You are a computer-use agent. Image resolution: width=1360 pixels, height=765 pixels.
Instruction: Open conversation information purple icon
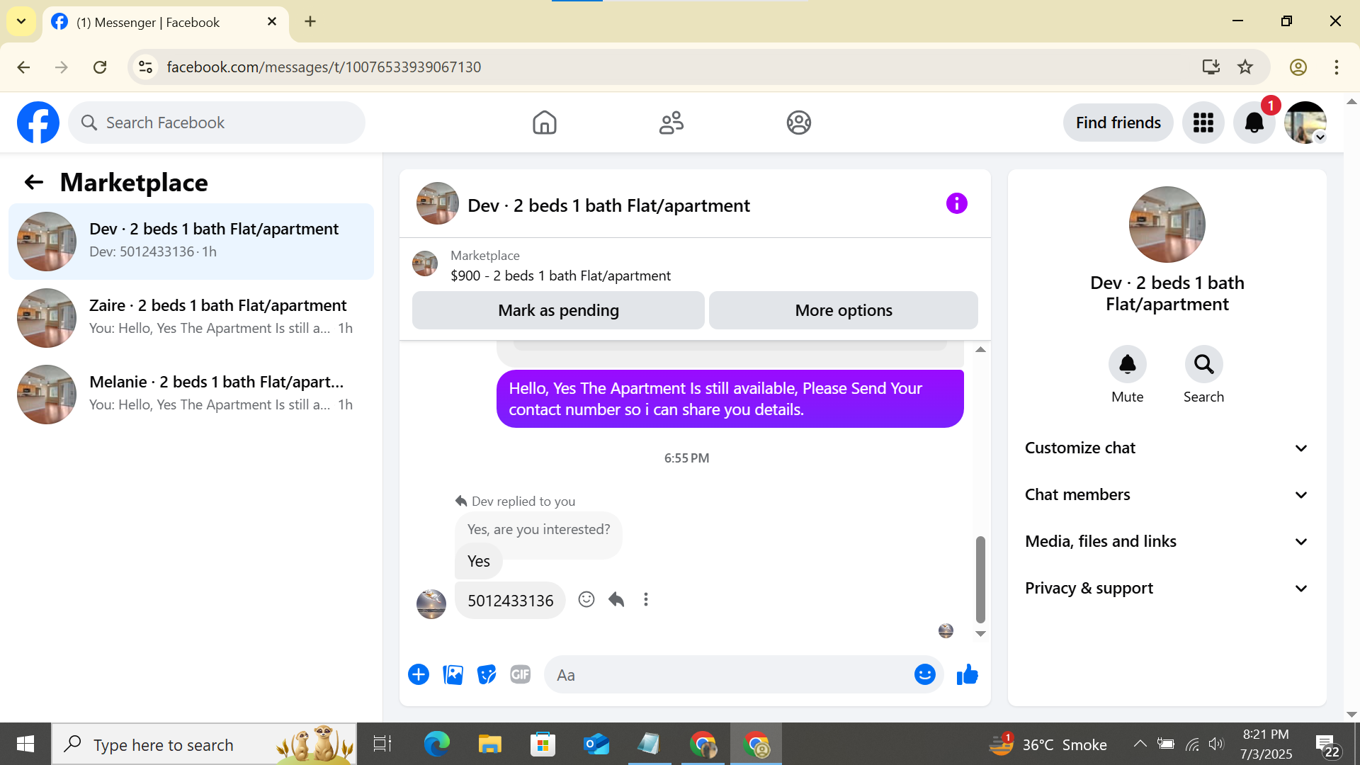[x=956, y=204]
